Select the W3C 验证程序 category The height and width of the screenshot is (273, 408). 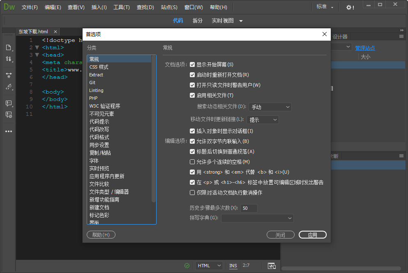point(105,106)
